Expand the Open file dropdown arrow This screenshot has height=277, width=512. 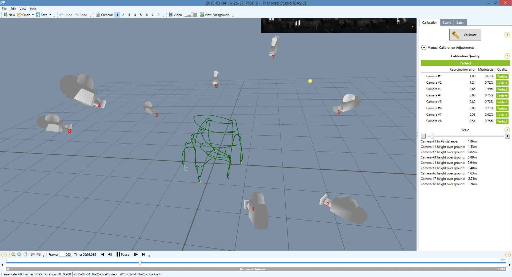pos(33,15)
